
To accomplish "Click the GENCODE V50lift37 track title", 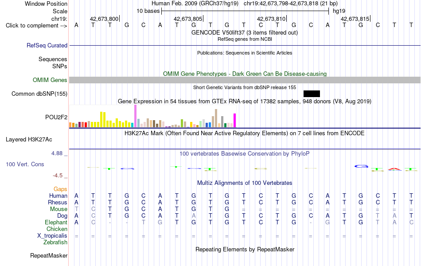I will click(x=245, y=32).
